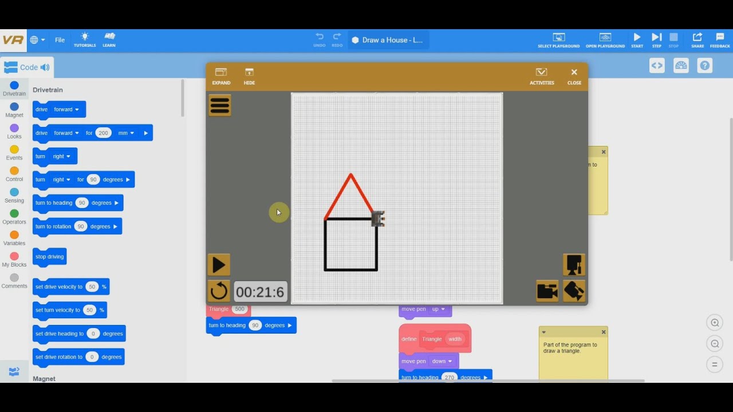Viewport: 733px width, 412px height.
Task: Click the turn velocity 50 value
Action: click(x=89, y=310)
